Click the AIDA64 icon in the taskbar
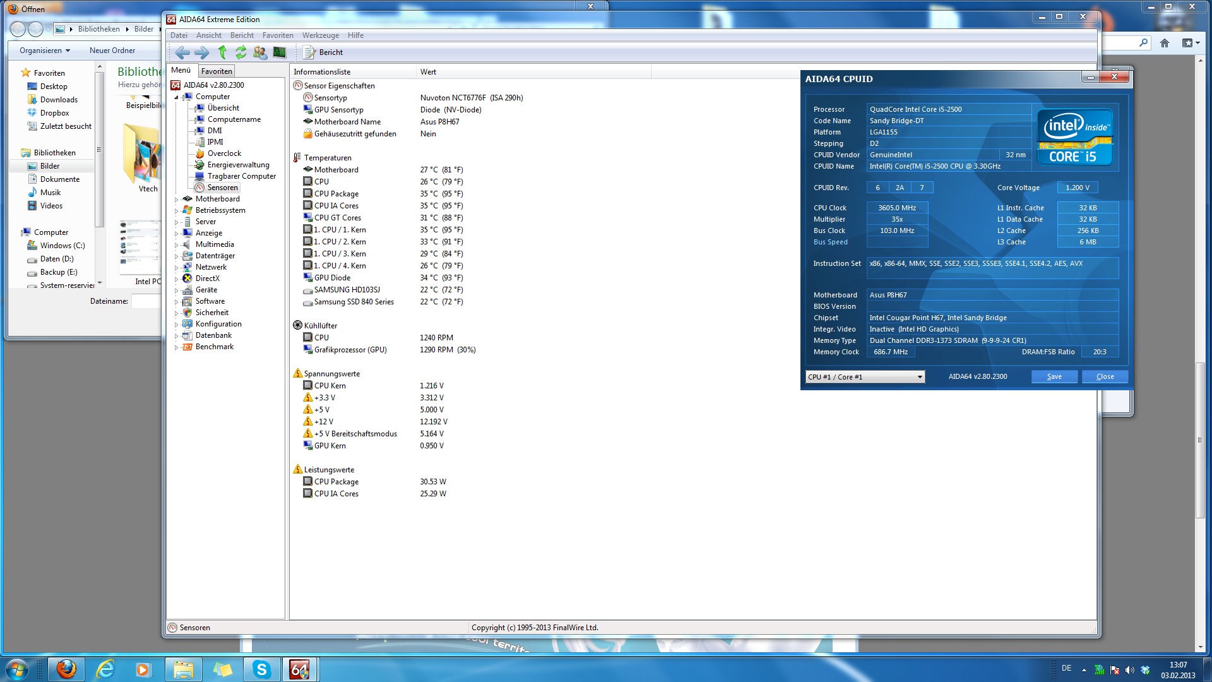1212x682 pixels. [x=299, y=669]
